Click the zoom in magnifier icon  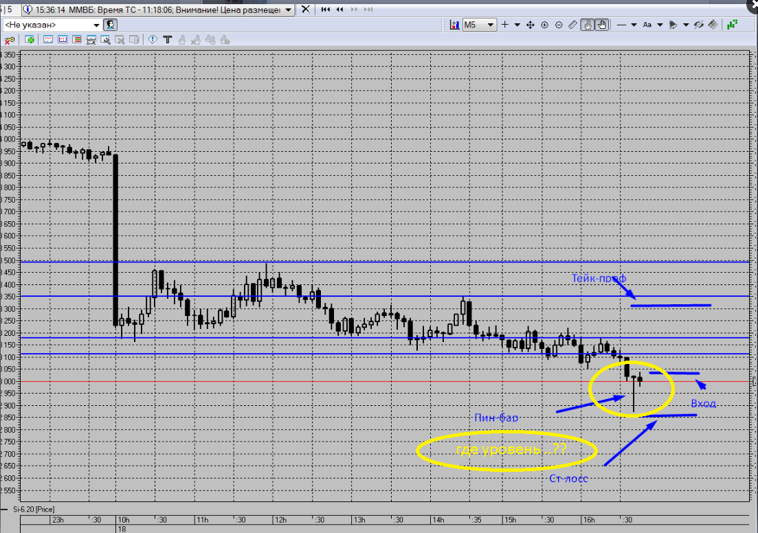click(544, 25)
